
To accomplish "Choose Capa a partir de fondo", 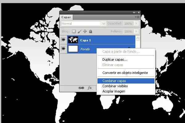I will [x=126, y=51].
